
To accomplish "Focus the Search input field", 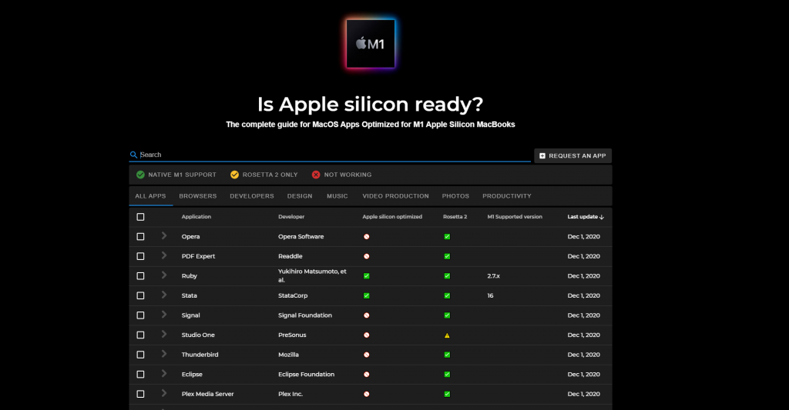I will (330, 155).
